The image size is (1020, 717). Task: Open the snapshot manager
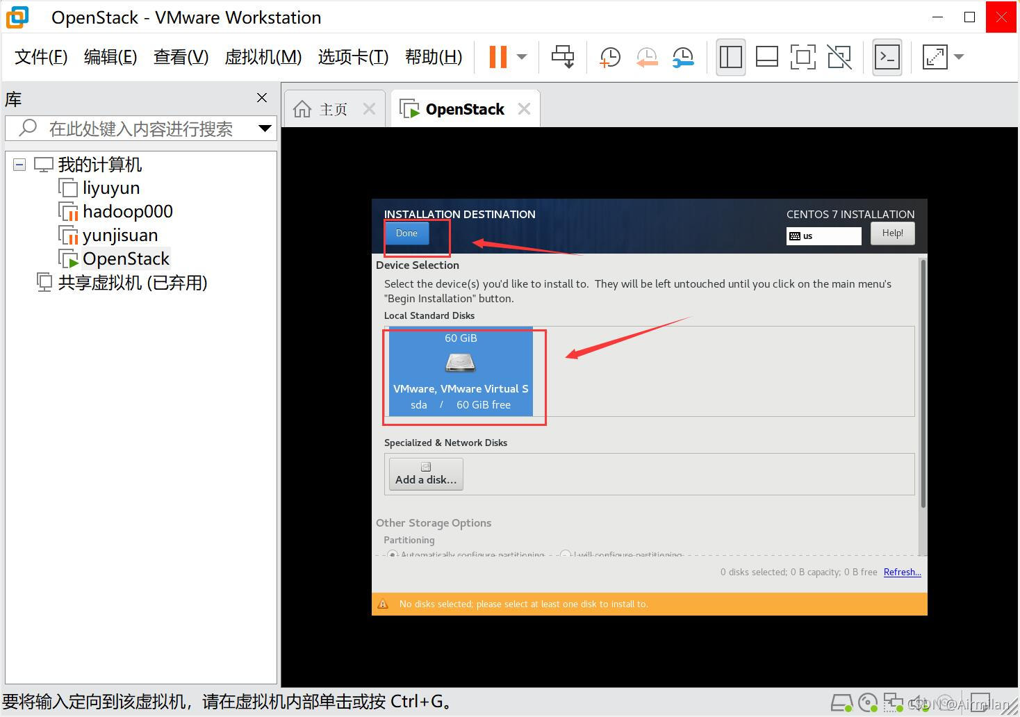[x=683, y=57]
